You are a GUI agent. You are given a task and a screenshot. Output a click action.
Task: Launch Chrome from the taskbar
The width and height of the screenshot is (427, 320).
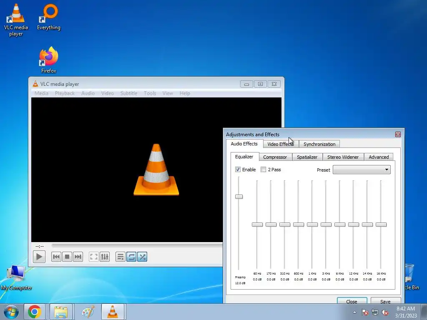click(34, 312)
